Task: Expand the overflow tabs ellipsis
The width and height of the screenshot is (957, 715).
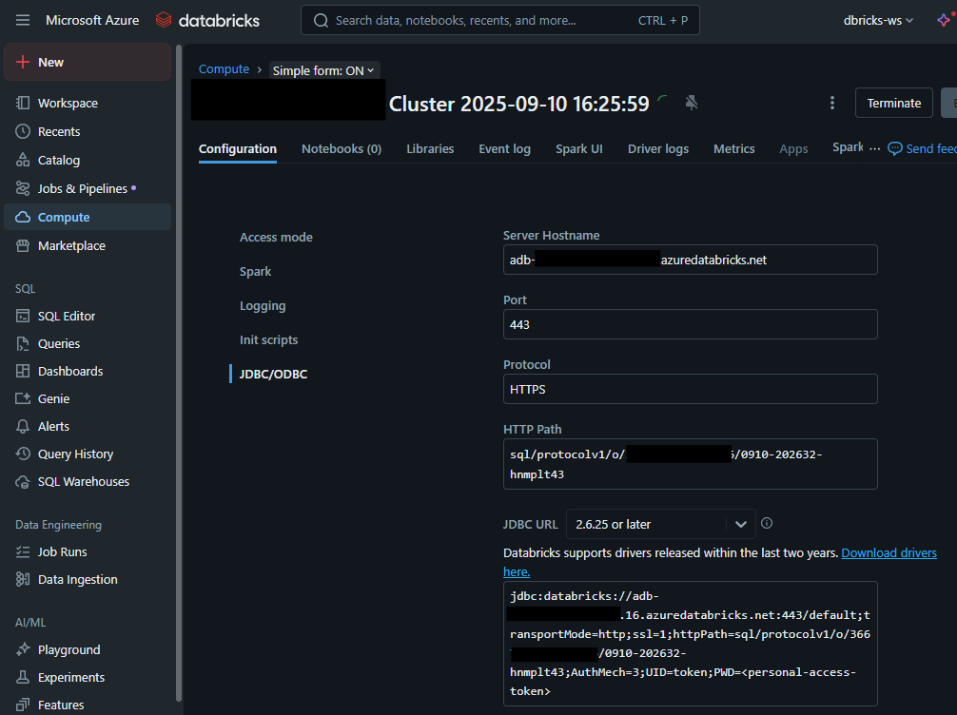Action: [875, 148]
